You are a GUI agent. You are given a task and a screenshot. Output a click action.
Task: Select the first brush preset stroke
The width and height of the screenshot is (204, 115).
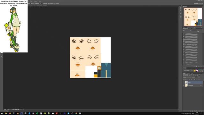[191, 34]
